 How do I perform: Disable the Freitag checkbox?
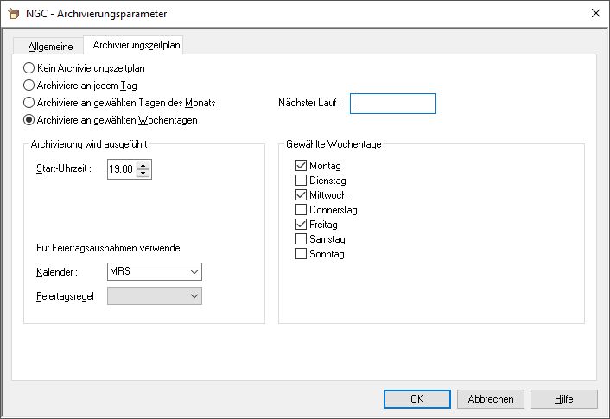tap(302, 225)
